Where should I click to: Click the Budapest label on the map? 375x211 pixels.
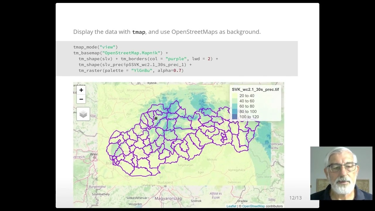[x=165, y=183]
